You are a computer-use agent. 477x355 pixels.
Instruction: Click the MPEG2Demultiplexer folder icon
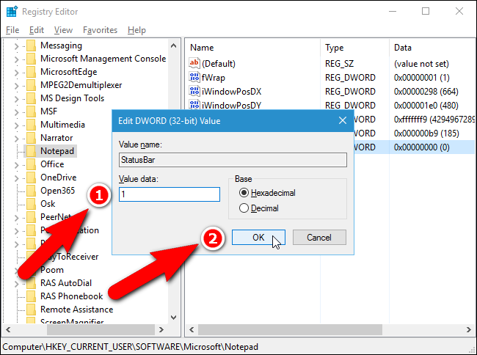[x=31, y=85]
